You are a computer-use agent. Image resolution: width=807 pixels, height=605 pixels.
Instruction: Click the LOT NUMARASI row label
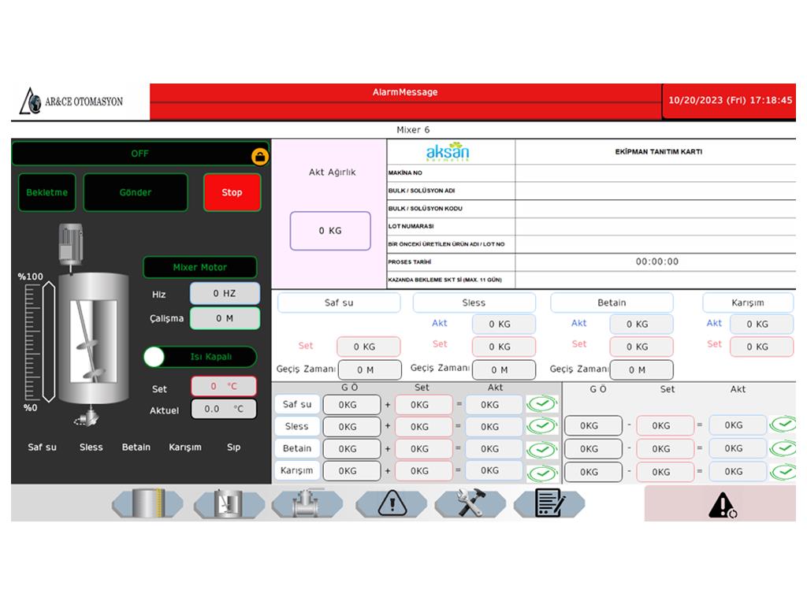(x=411, y=226)
